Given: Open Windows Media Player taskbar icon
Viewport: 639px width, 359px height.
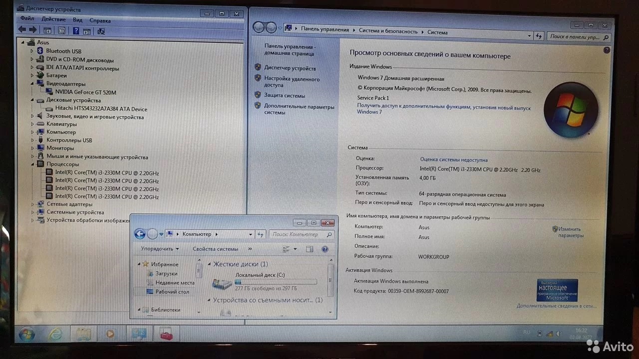Looking at the screenshot, I should tap(110, 334).
